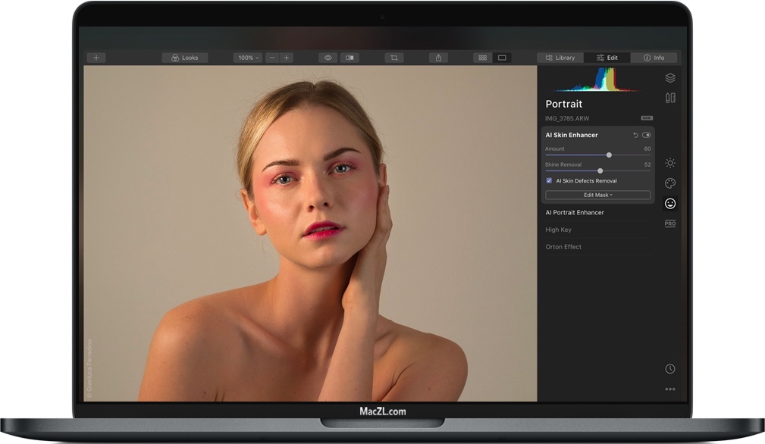This screenshot has width=765, height=444.
Task: Uncheck AI Skin Defects Removal checkbox
Action: [549, 181]
